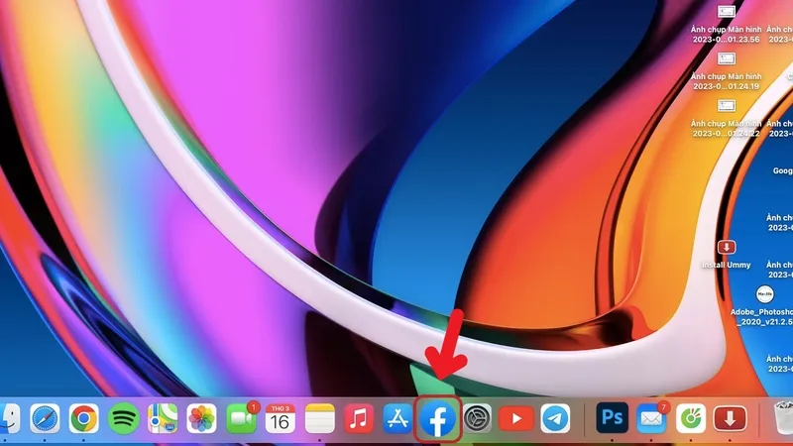This screenshot has height=446, width=793.
Task: Select the Adobe_Photoshop_2020 desktop file
Action: 764,294
